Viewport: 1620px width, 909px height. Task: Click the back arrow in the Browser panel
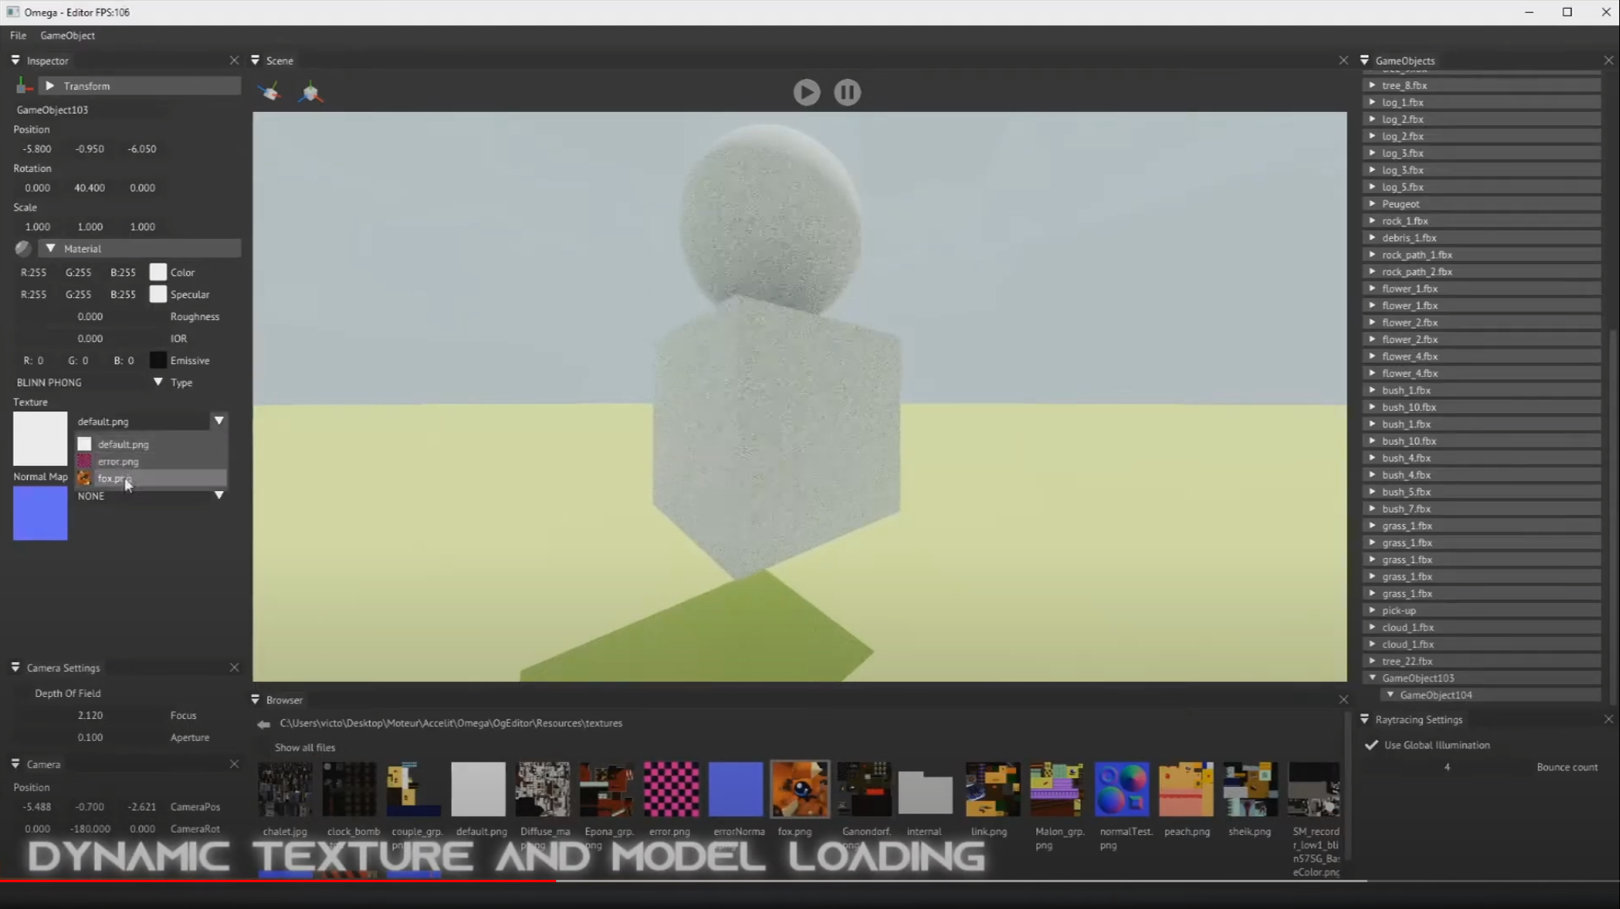click(x=262, y=724)
